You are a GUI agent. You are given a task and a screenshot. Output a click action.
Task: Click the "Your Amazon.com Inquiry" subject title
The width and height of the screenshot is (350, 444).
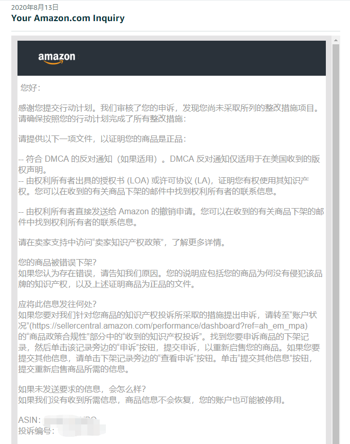pos(68,18)
